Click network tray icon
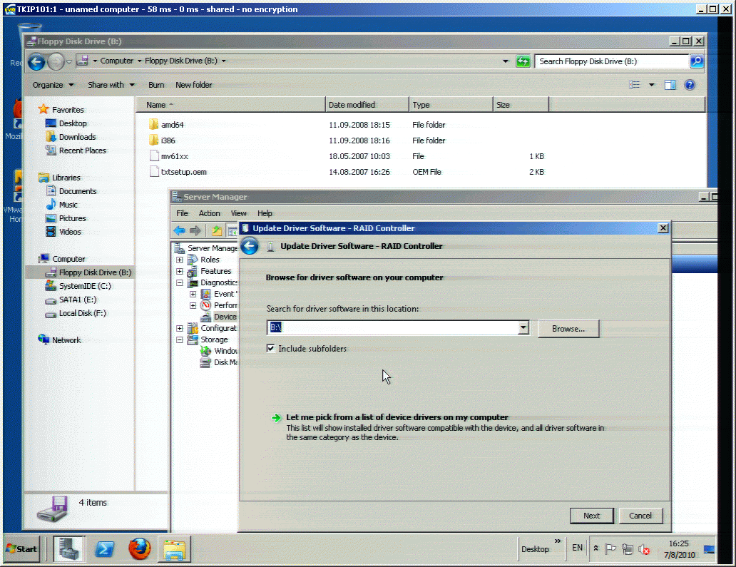Image resolution: width=736 pixels, height=567 pixels. coord(627,548)
